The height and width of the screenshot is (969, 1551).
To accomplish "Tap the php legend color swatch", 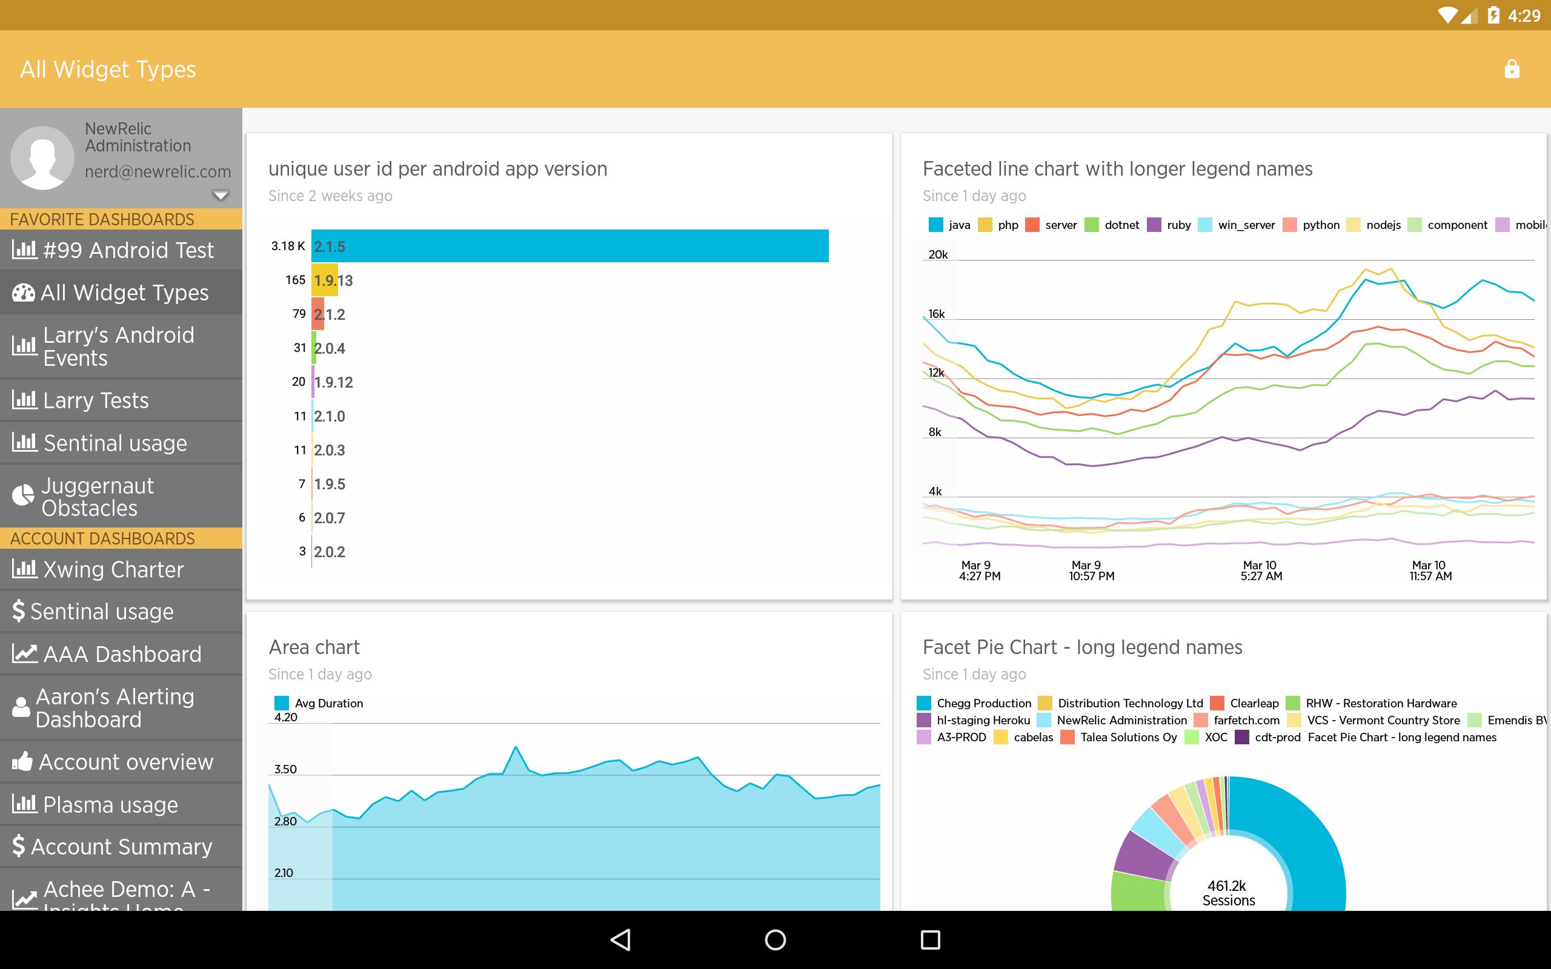I will coord(985,224).
